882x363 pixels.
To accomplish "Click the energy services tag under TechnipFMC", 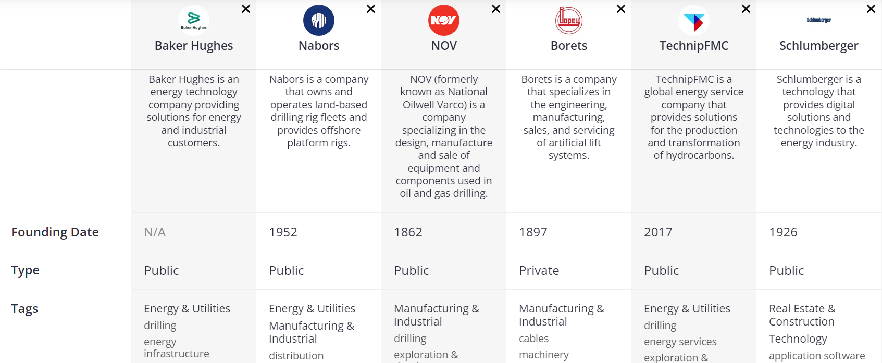I will click(x=680, y=342).
